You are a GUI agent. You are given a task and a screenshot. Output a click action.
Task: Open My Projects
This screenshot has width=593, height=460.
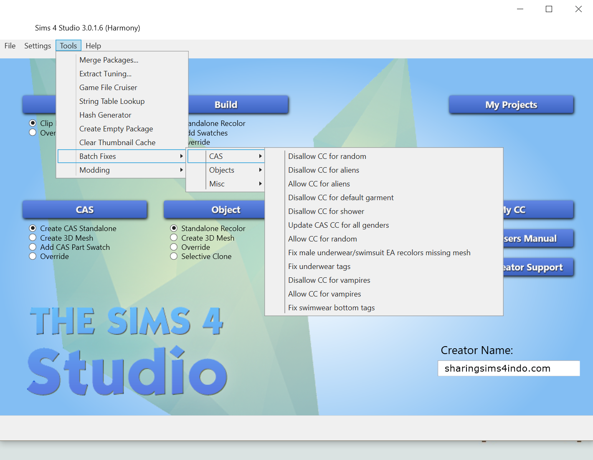point(511,105)
